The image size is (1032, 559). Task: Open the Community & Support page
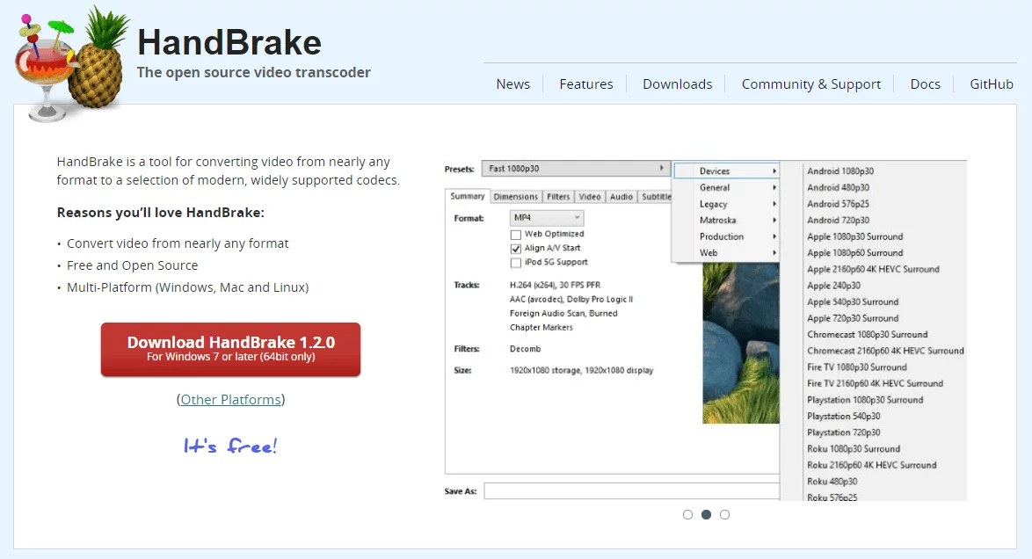[x=810, y=83]
